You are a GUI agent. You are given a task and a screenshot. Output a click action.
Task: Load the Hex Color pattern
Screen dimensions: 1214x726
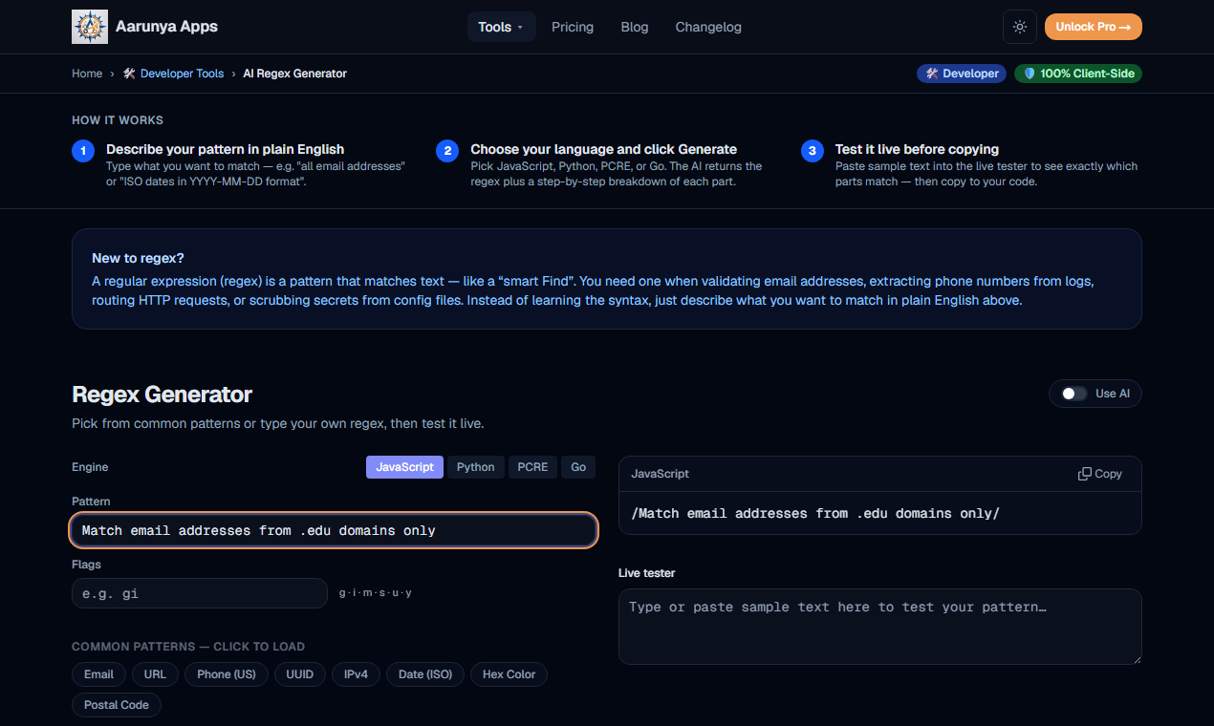509,674
